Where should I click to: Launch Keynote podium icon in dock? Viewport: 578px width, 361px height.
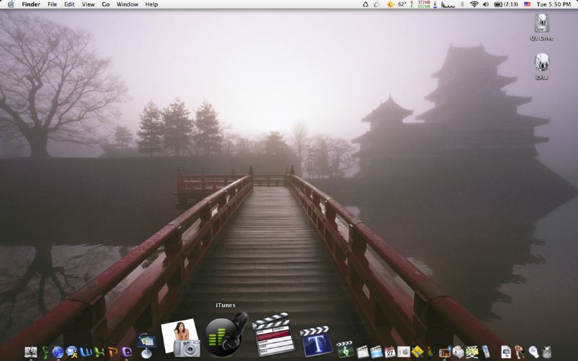point(146,346)
